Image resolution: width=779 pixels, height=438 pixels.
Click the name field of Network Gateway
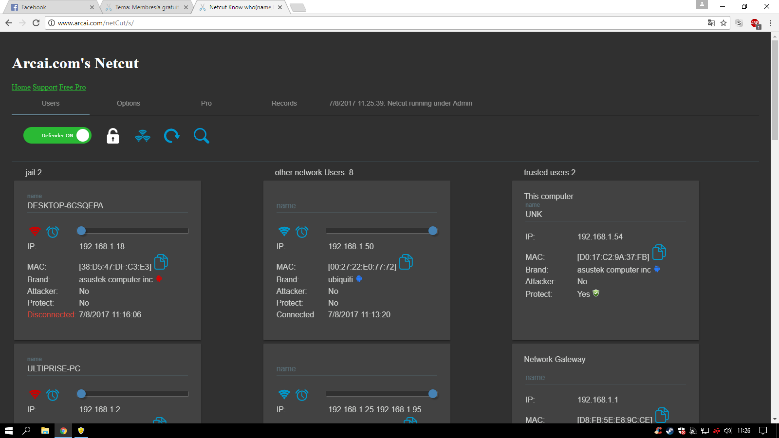605,378
